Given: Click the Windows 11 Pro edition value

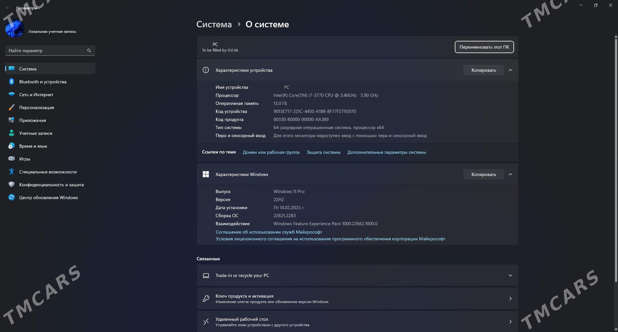Looking at the screenshot, I should click(289, 191).
